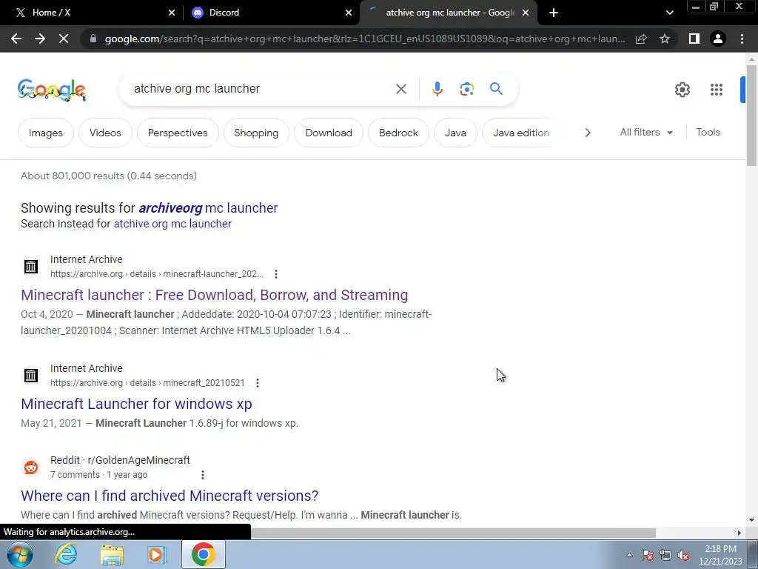Open the Chrome profile menu
Screen dimensions: 758x569
click(718, 39)
